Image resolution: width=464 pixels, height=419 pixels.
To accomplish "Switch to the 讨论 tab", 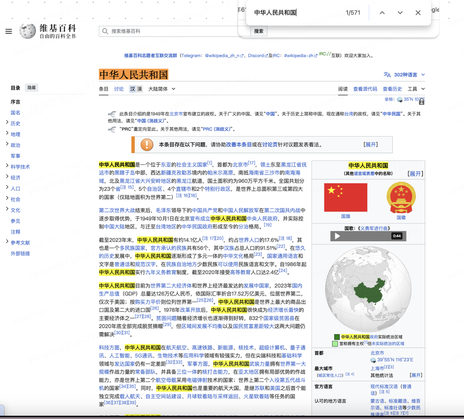I will pyautogui.click(x=119, y=89).
